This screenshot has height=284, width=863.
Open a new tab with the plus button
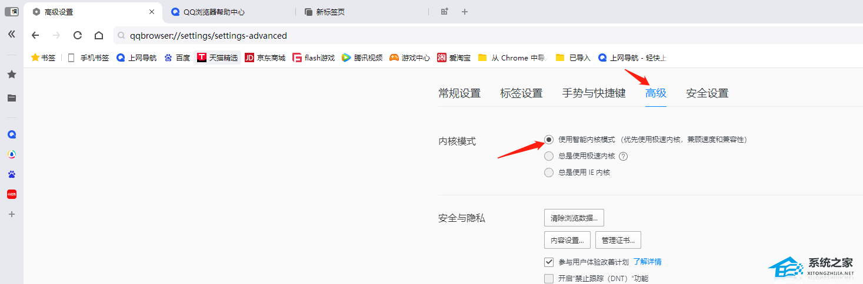[465, 12]
